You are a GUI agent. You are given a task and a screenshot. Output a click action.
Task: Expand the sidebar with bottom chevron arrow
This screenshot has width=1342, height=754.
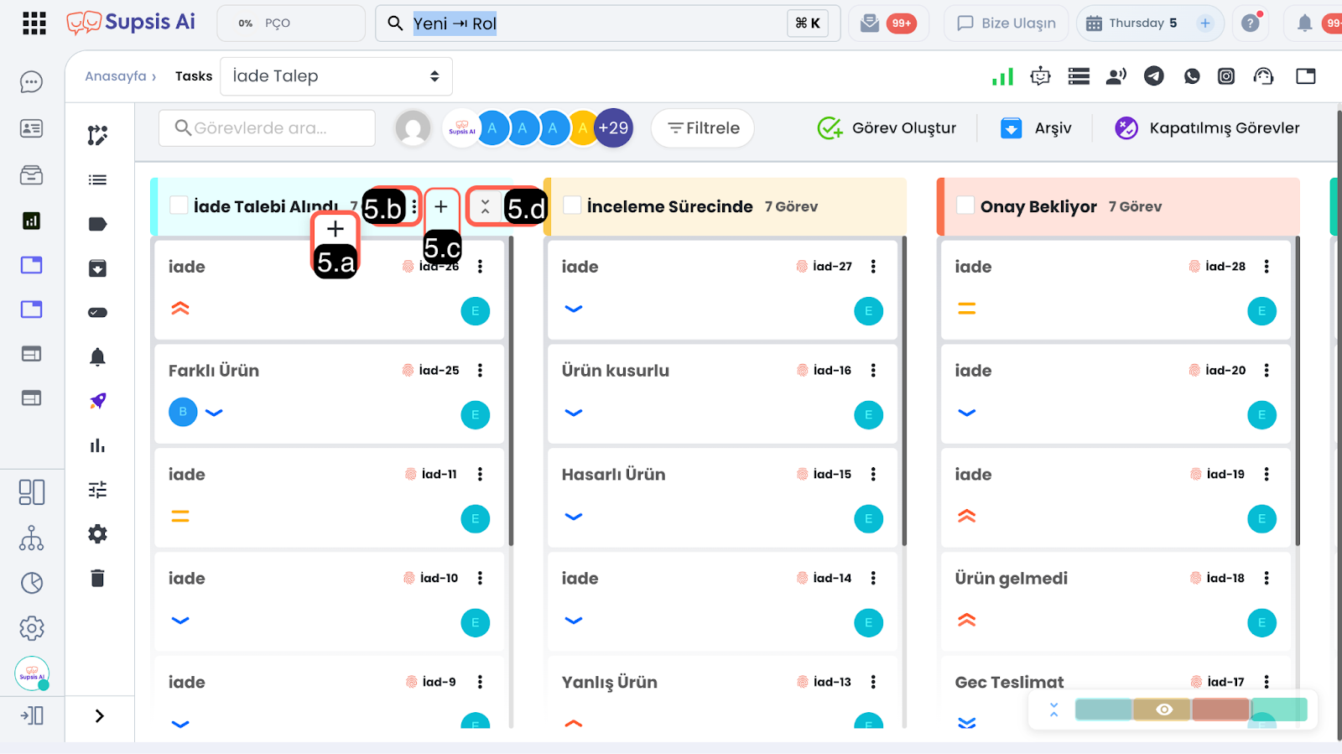(99, 715)
